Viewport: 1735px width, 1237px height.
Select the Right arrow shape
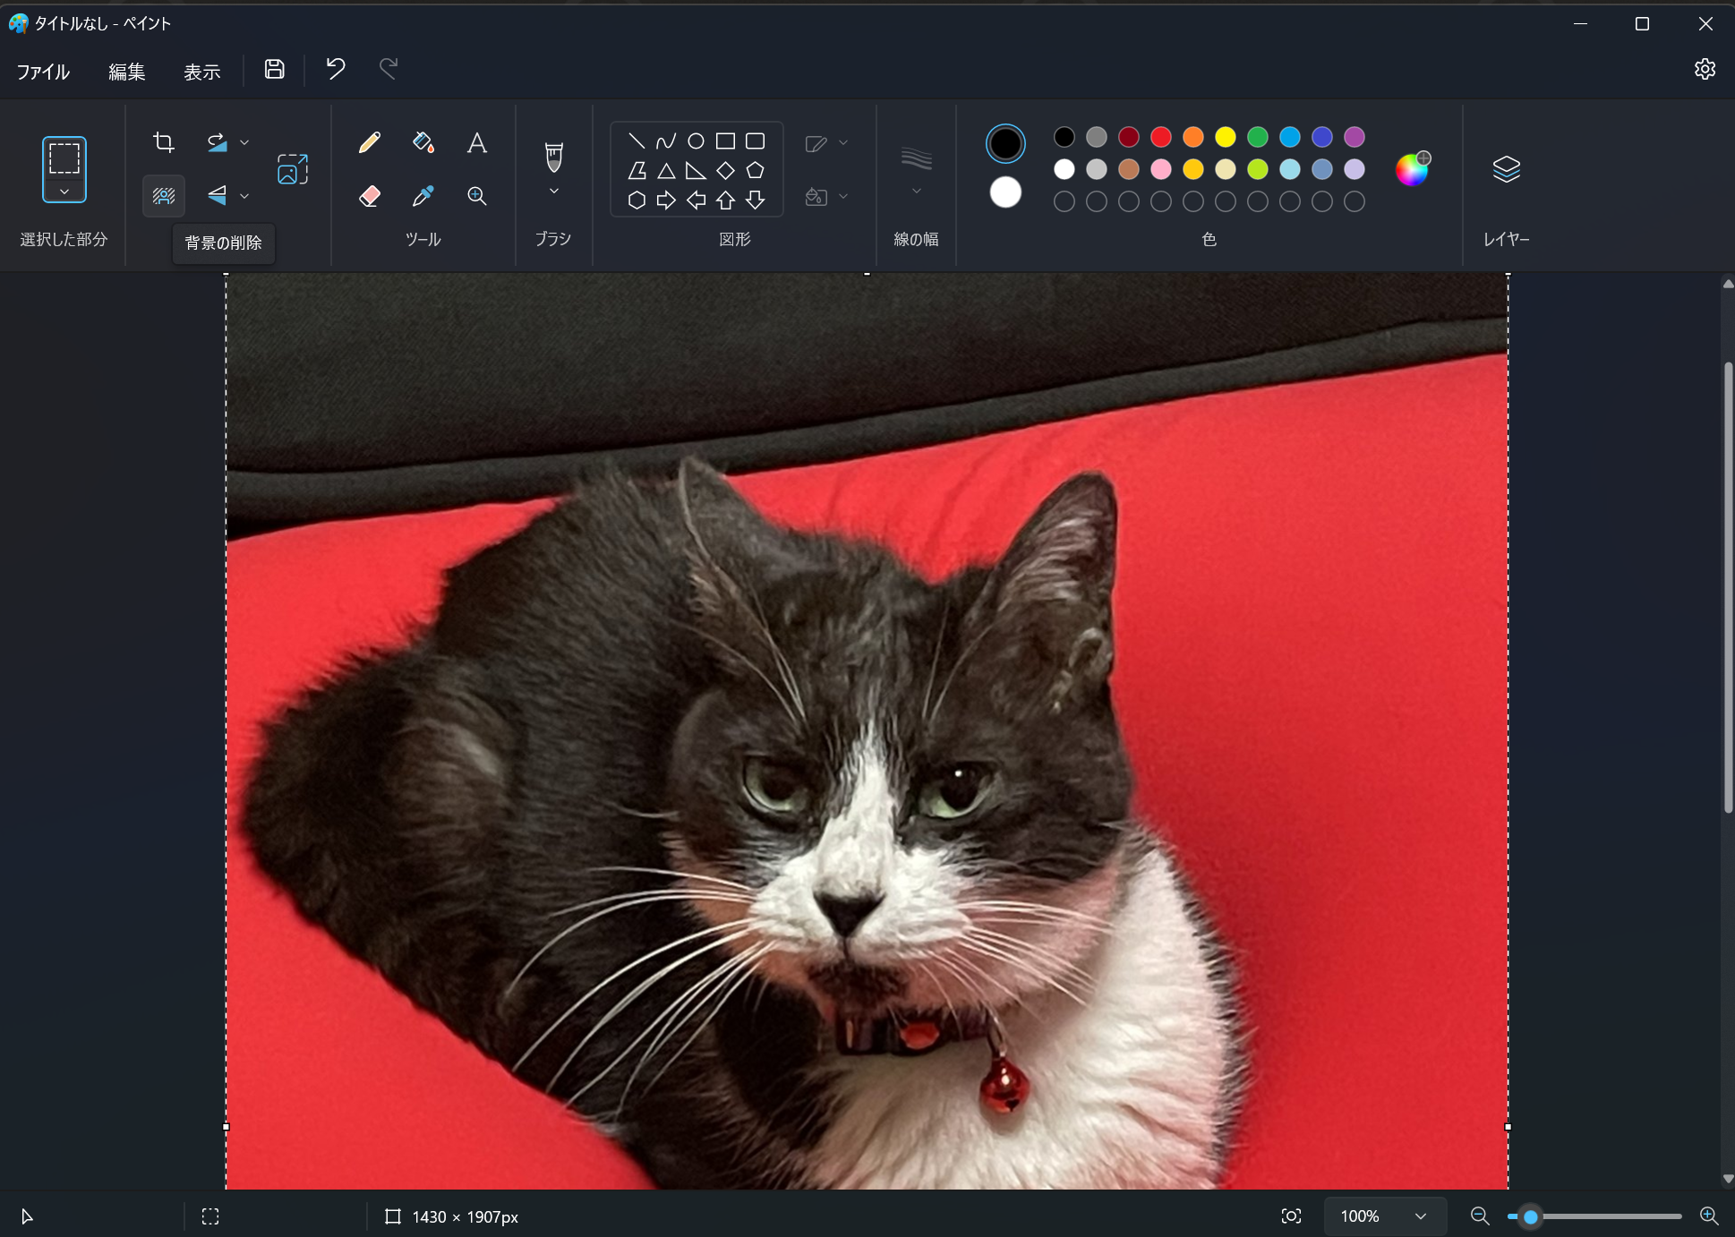click(x=665, y=200)
